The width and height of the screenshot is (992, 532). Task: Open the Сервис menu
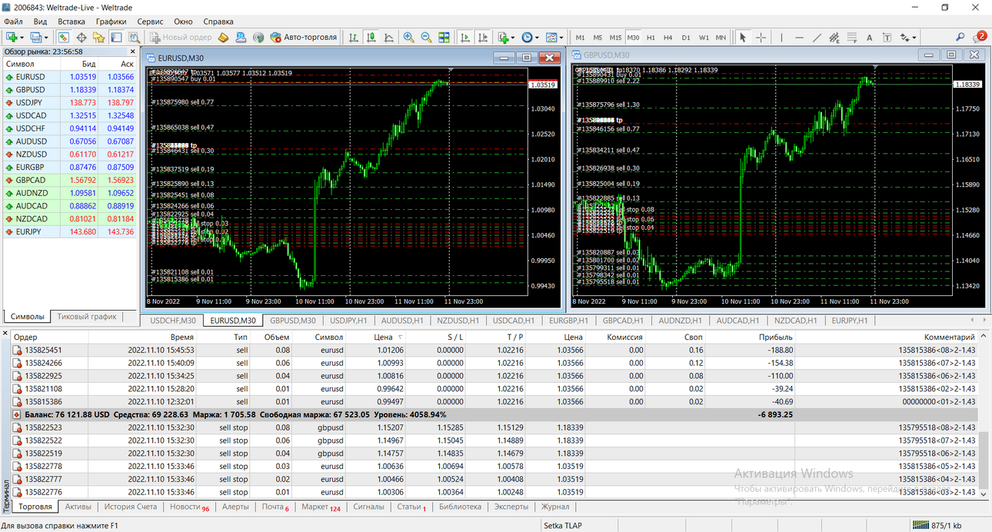tap(150, 22)
